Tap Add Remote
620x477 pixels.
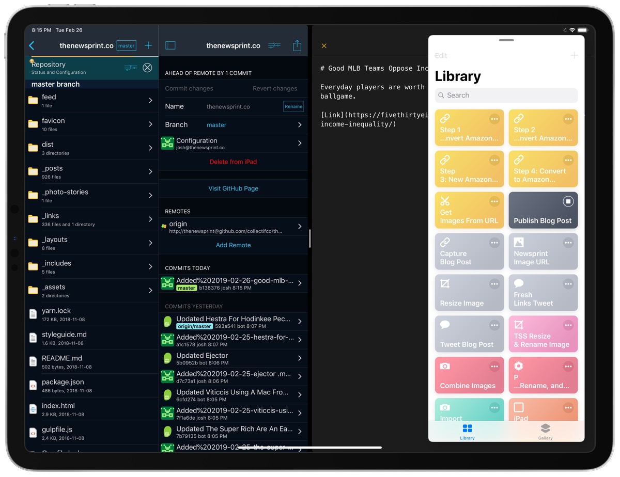233,245
